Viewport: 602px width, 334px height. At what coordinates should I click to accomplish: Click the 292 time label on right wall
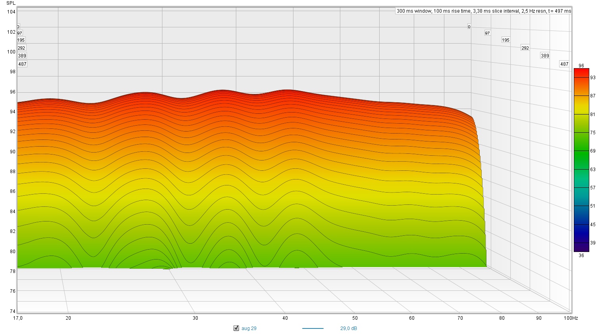525,48
